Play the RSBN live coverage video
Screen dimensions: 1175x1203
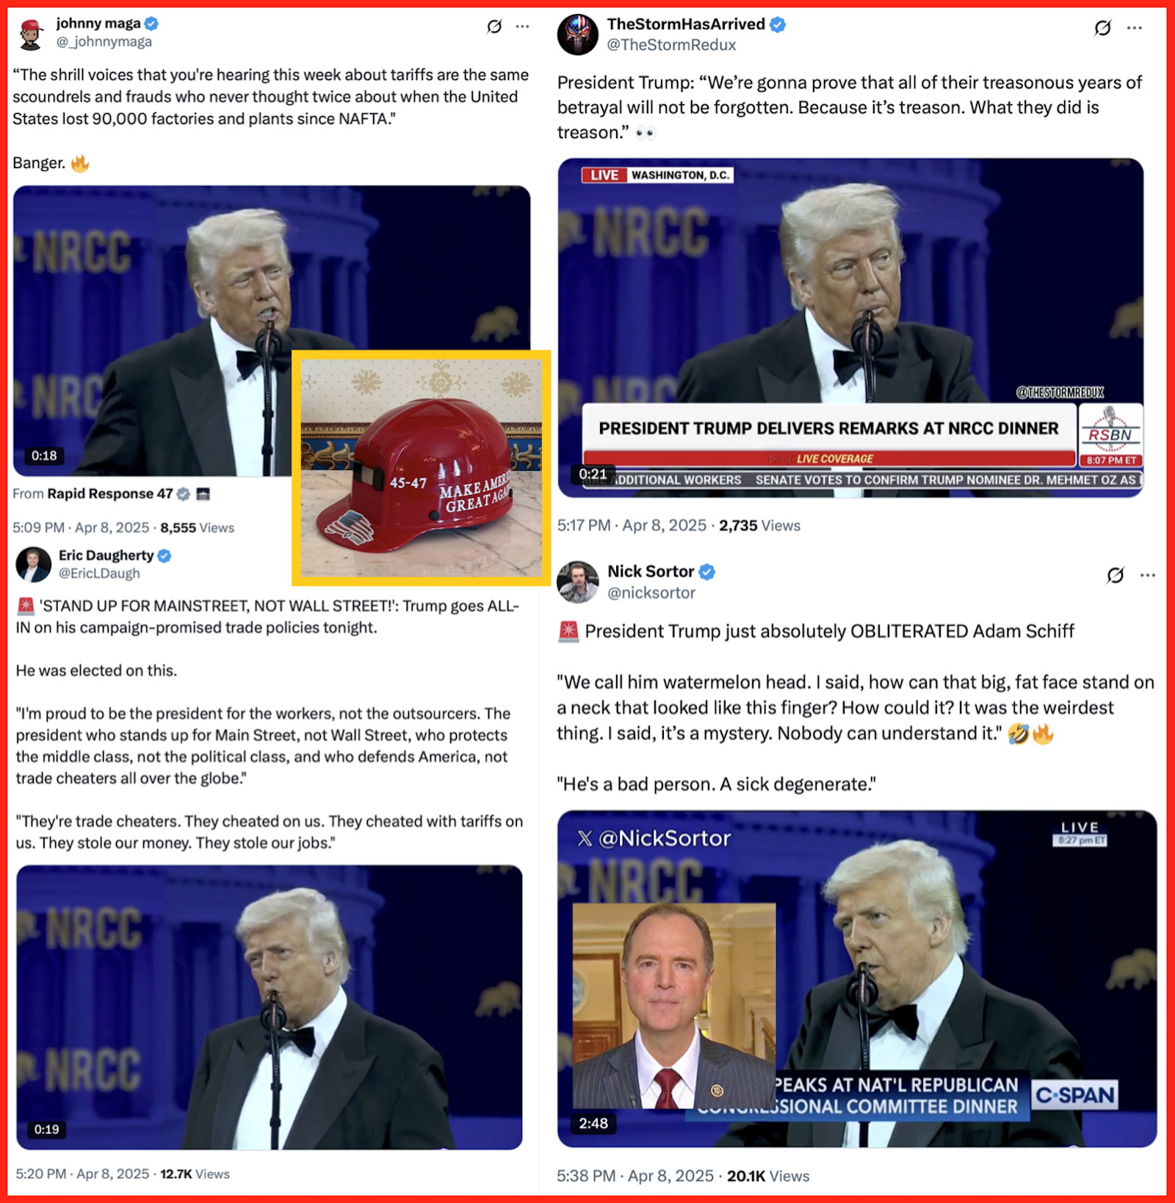(x=850, y=327)
